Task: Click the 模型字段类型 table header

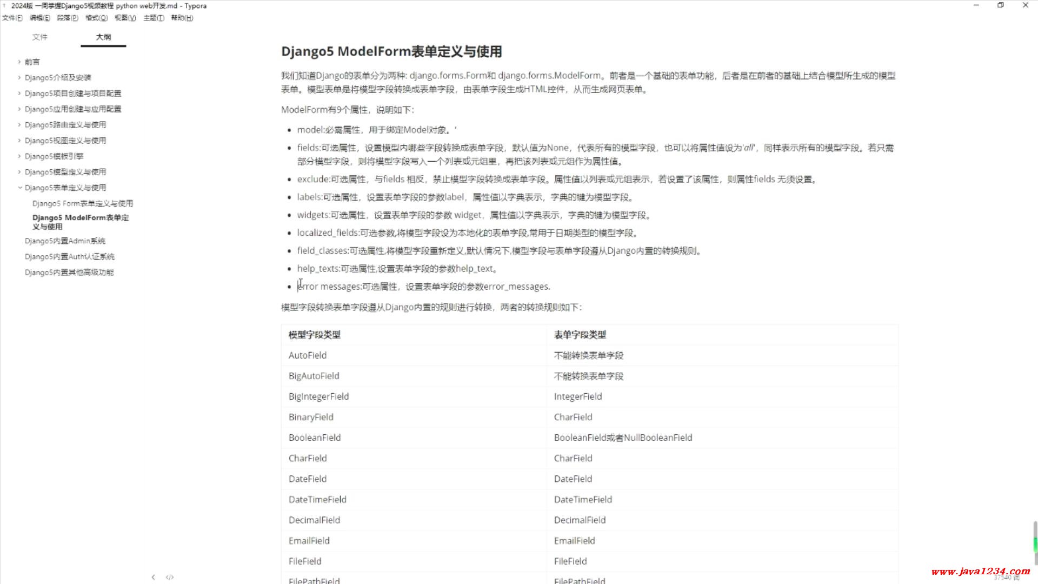Action: [315, 335]
